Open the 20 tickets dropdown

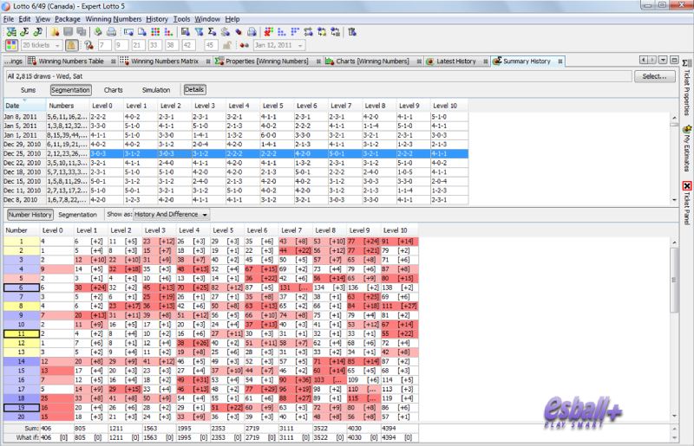pyautogui.click(x=41, y=45)
